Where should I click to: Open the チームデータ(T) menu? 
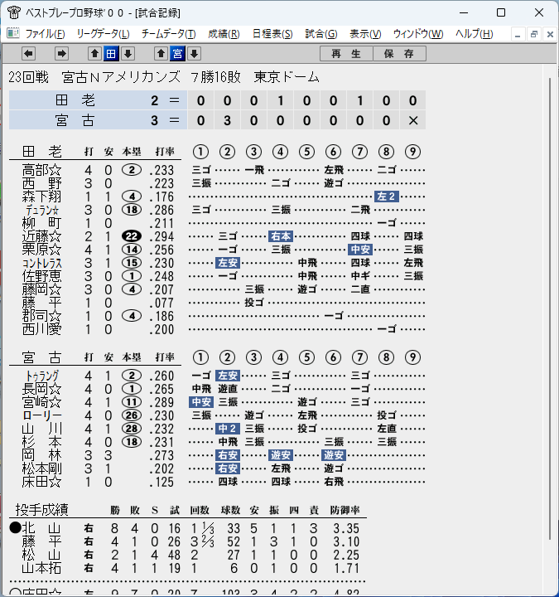click(168, 34)
